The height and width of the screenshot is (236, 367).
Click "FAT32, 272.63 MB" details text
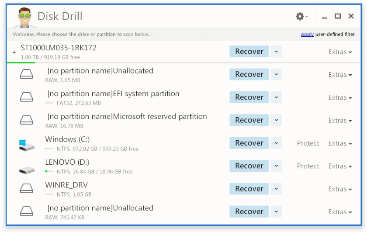(x=79, y=103)
